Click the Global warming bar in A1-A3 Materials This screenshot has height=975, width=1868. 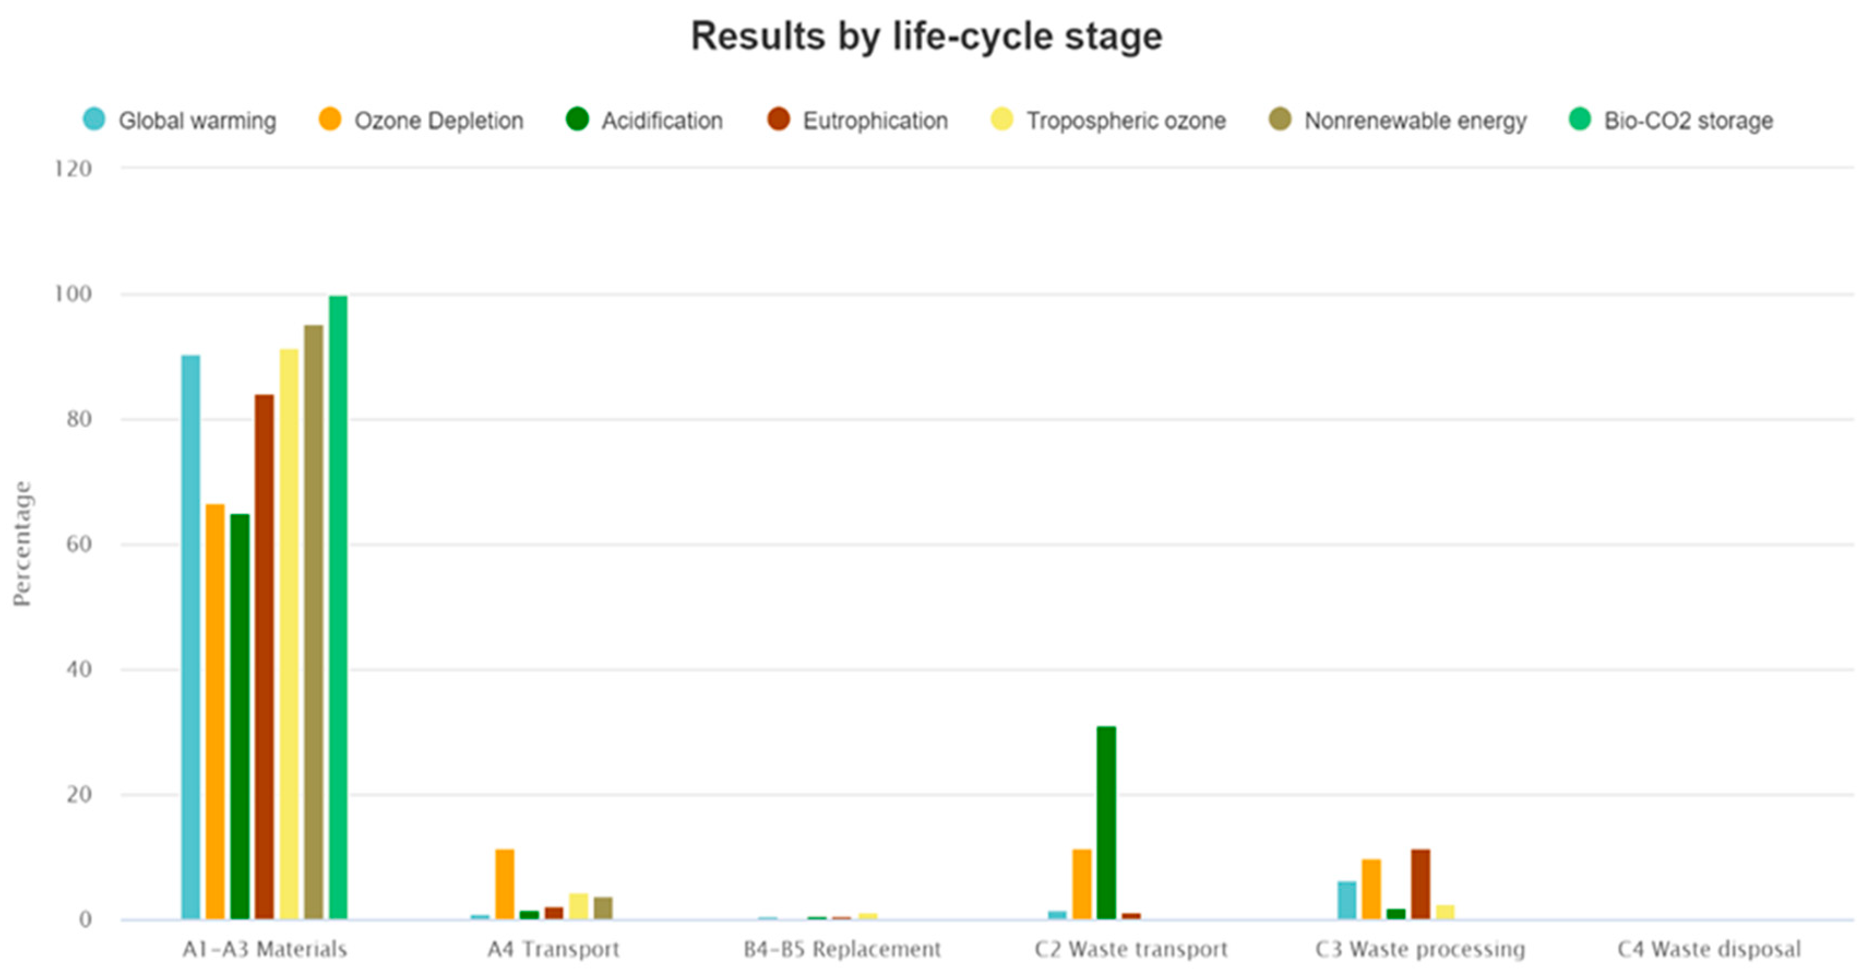coord(190,637)
